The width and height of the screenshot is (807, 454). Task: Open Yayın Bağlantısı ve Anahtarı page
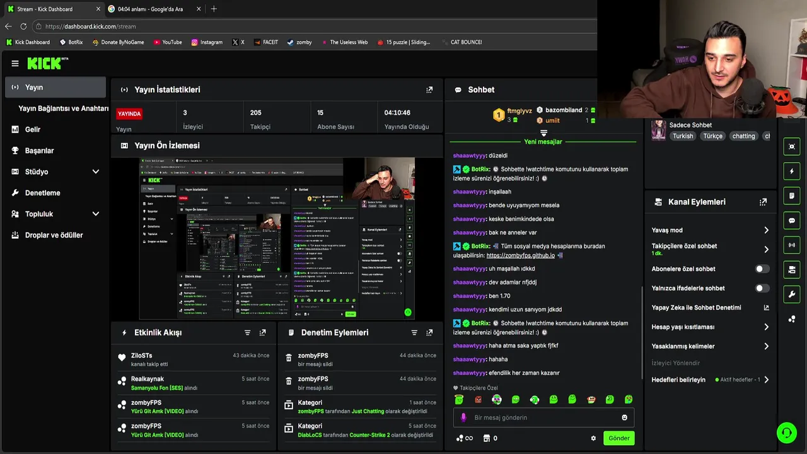(63, 108)
